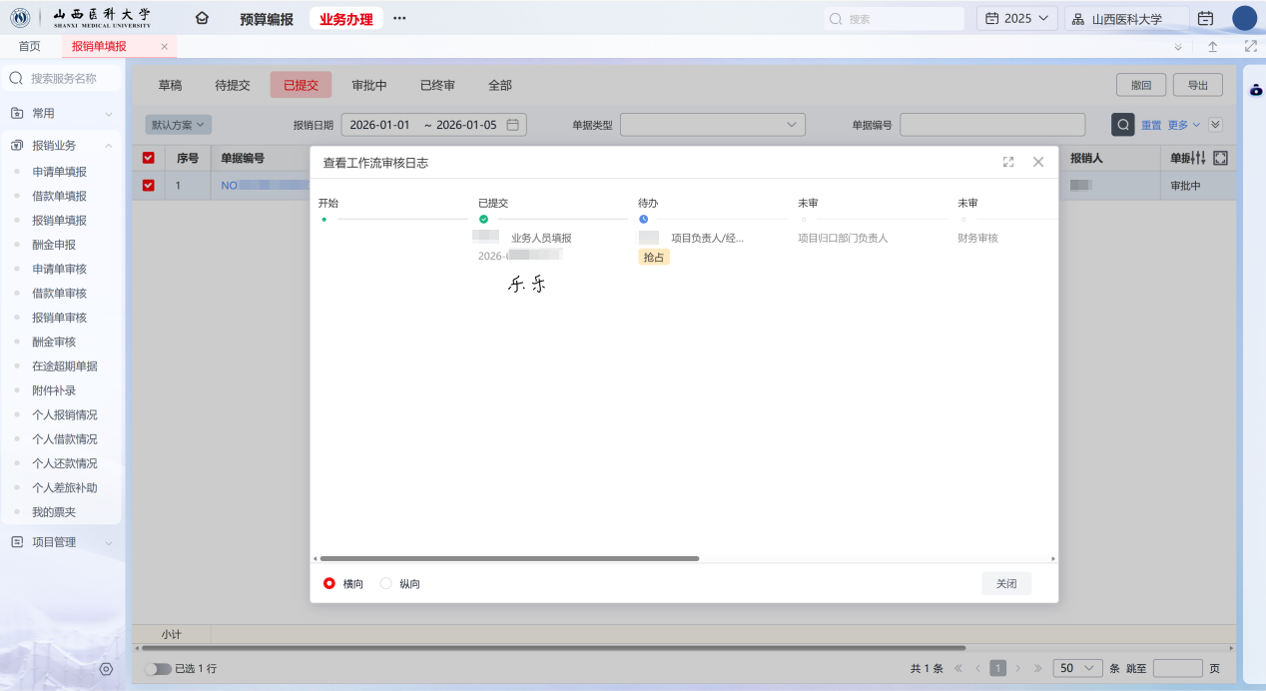The width and height of the screenshot is (1266, 691).
Task: Toggle the 已选 1 行 switch
Action: click(x=158, y=669)
